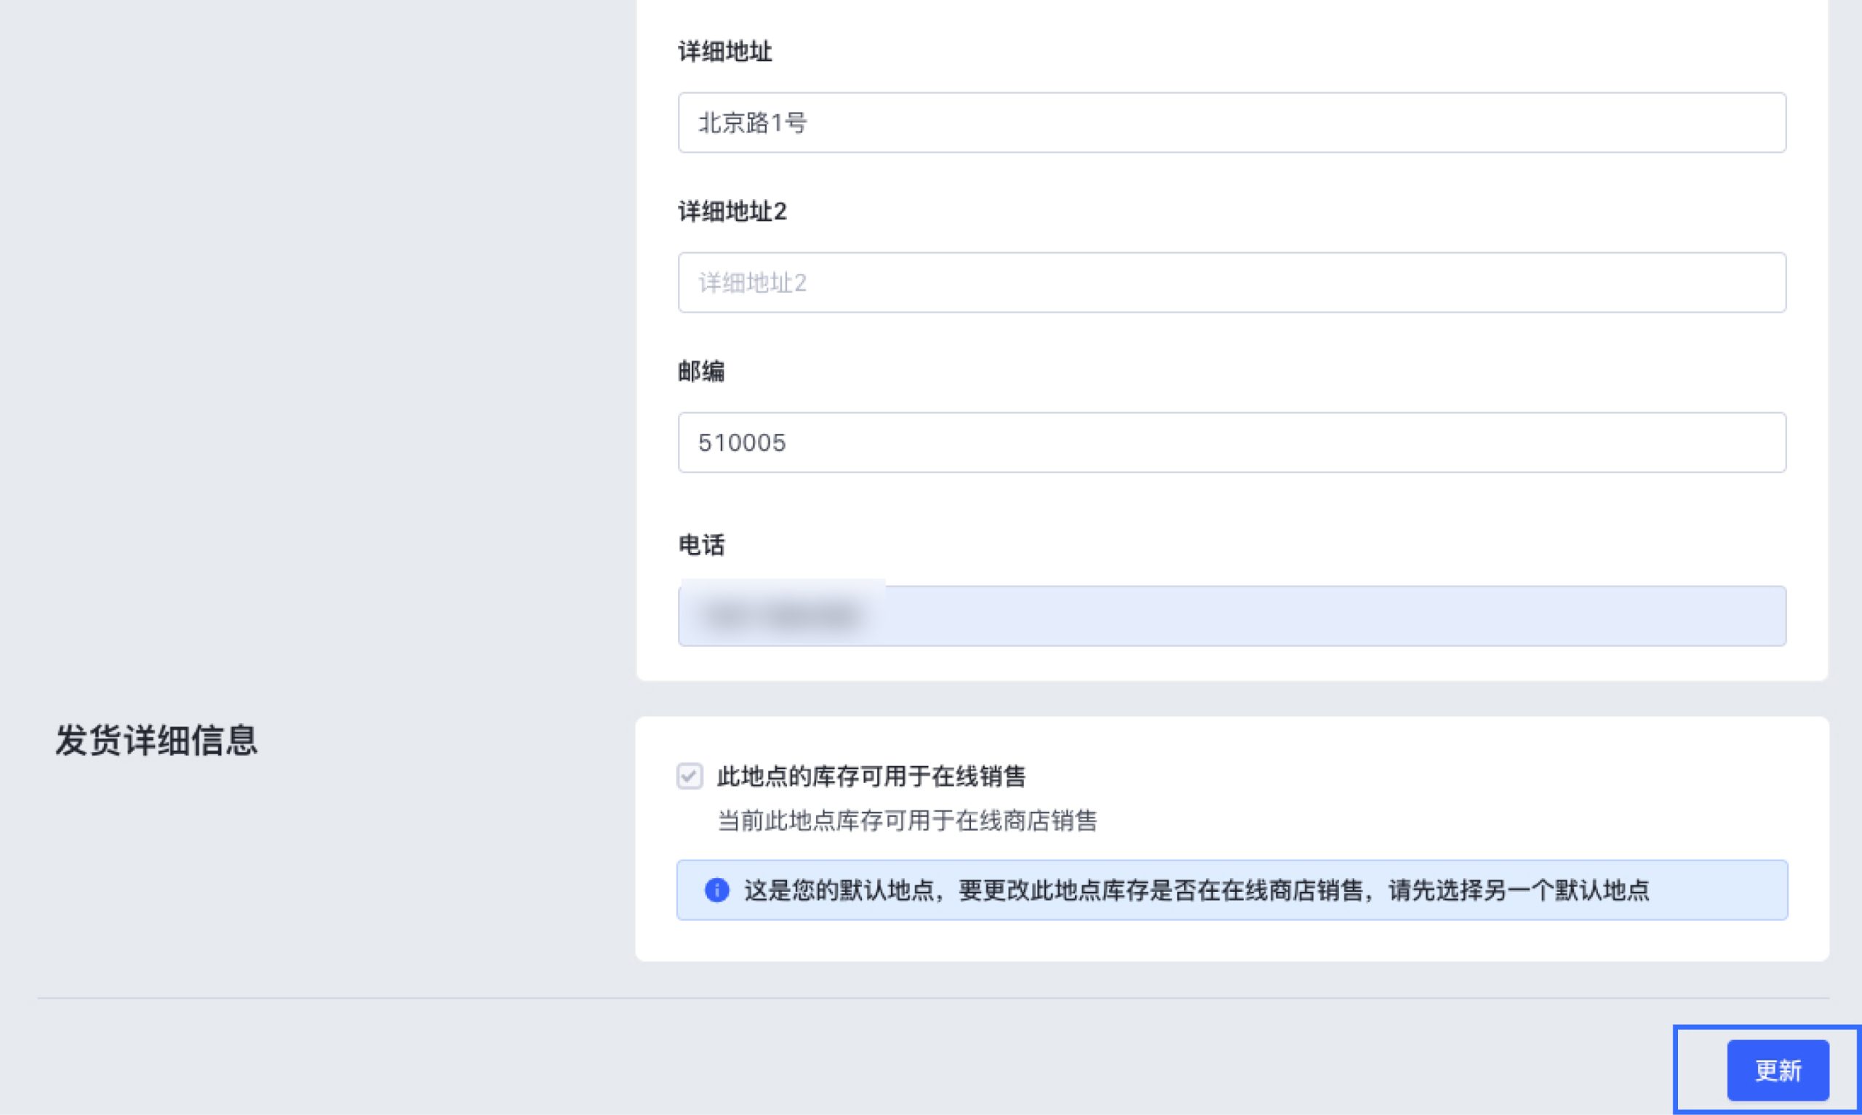Image resolution: width=1862 pixels, height=1115 pixels.
Task: Click the 更新 button
Action: 1777,1070
